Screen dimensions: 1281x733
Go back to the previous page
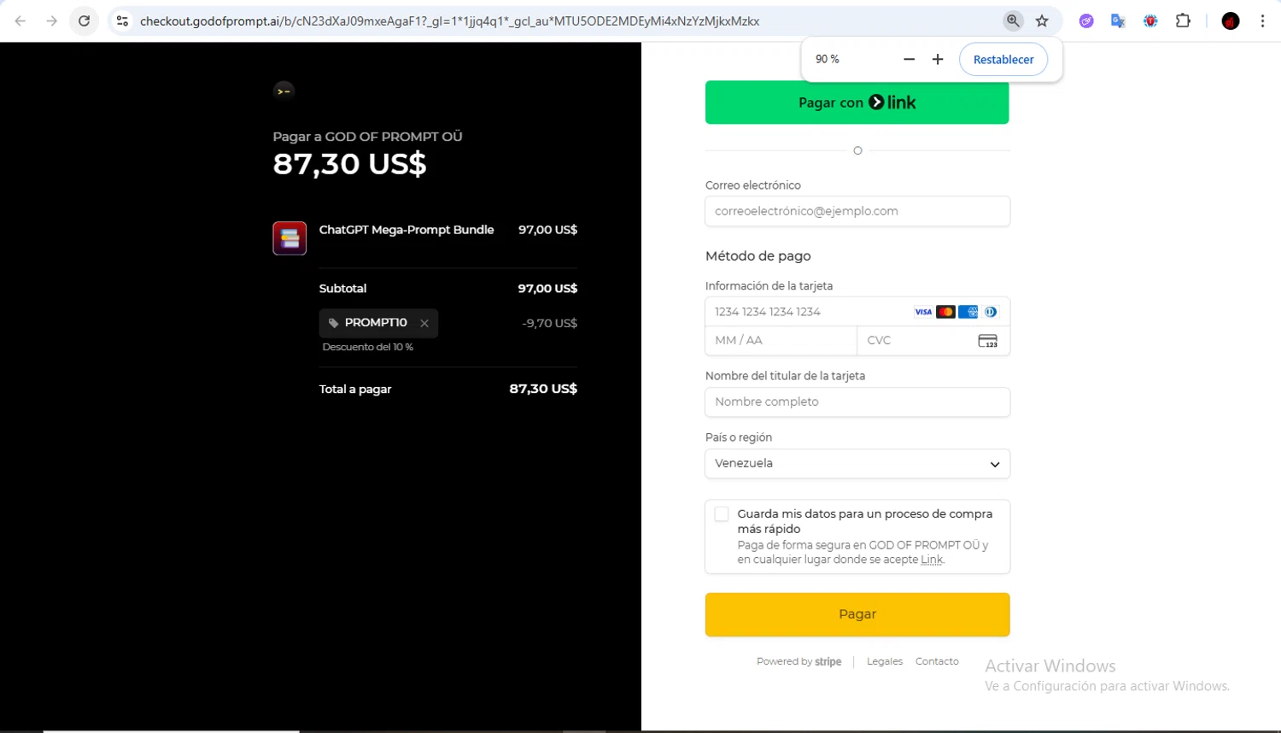coord(20,21)
